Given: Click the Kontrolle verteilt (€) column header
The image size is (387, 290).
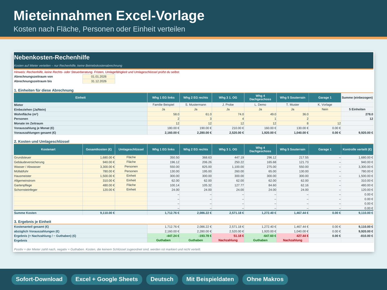Looking at the screenshot, I should [x=357, y=150].
